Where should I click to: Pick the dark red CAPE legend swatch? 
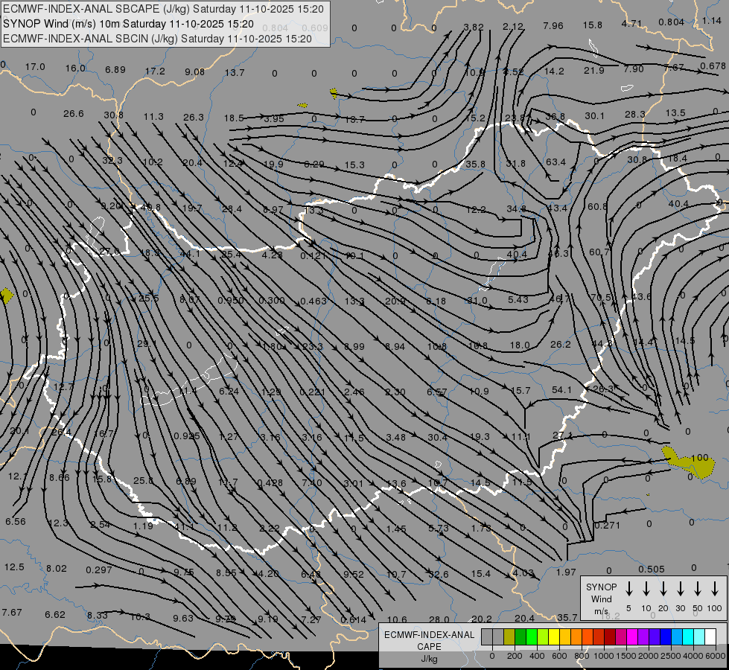pyautogui.click(x=610, y=636)
